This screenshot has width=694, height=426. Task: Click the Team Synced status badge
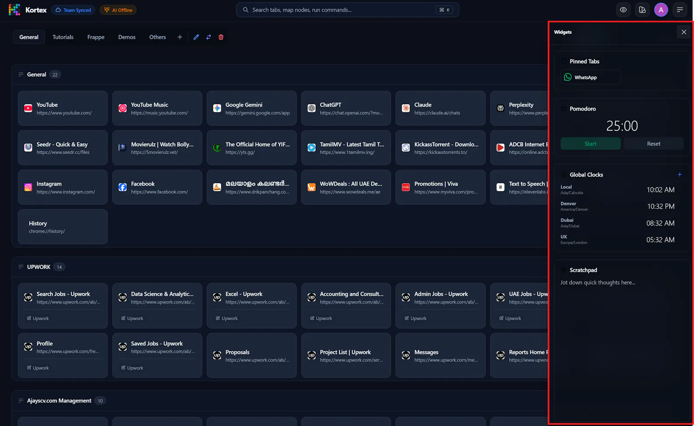tap(73, 10)
